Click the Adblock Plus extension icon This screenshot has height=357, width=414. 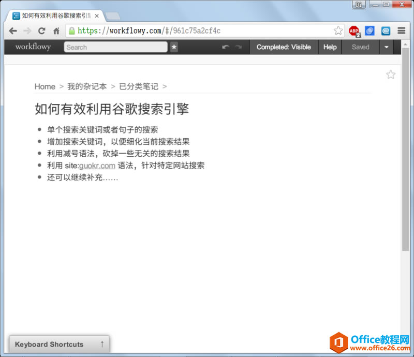[354, 31]
